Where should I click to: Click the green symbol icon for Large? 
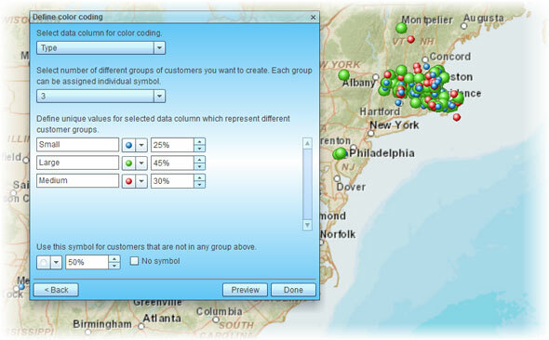[128, 163]
